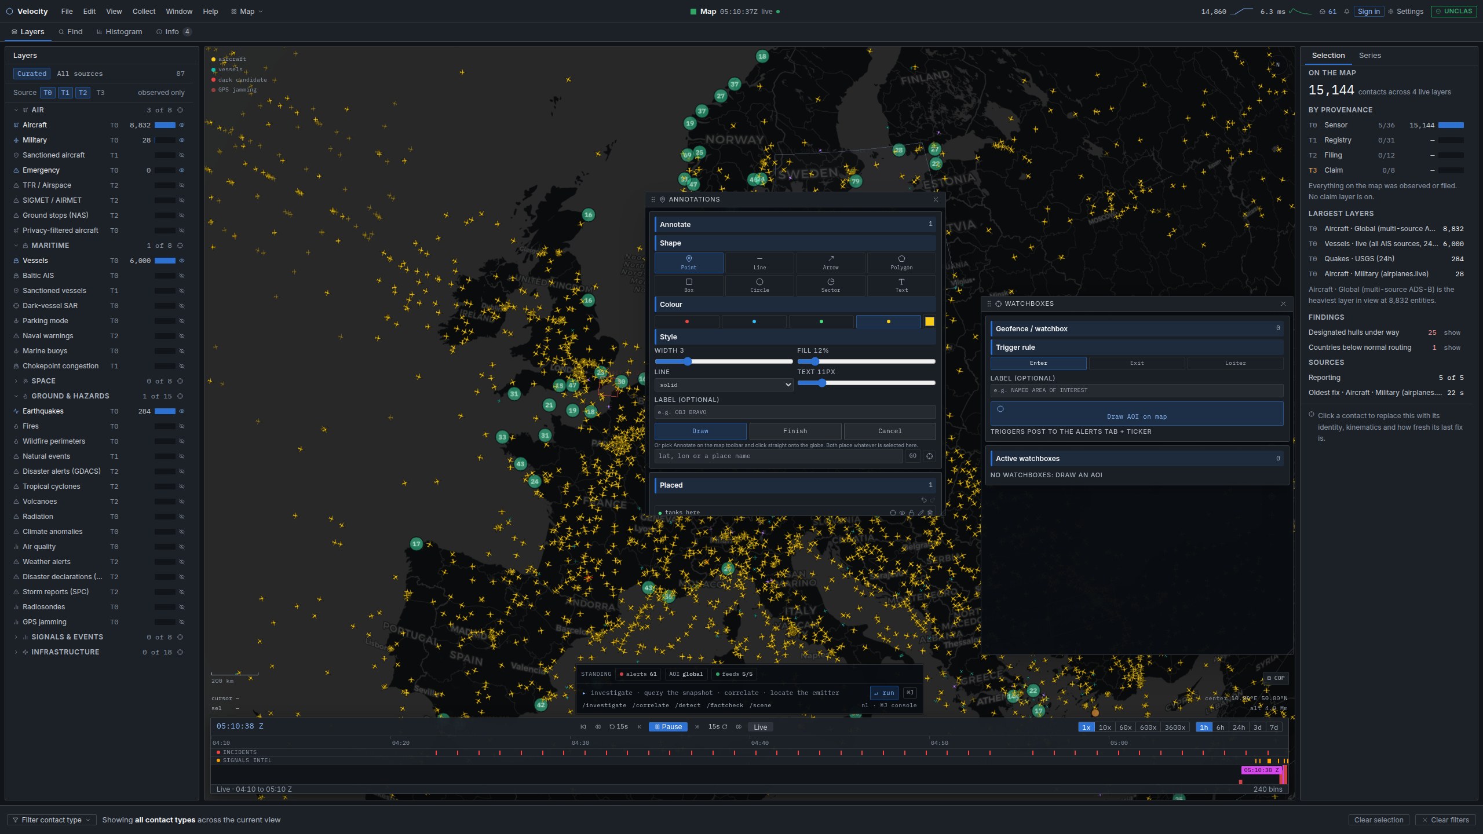Select the Point shape tool
The width and height of the screenshot is (1483, 834).
coord(689,262)
